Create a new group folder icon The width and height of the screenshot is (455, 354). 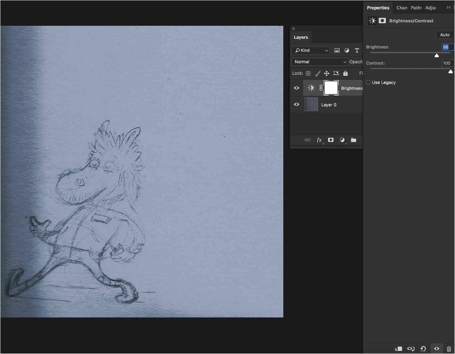pos(354,140)
